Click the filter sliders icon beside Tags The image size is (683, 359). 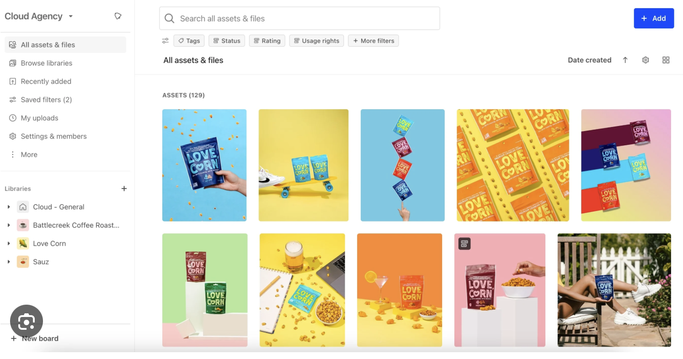click(165, 41)
